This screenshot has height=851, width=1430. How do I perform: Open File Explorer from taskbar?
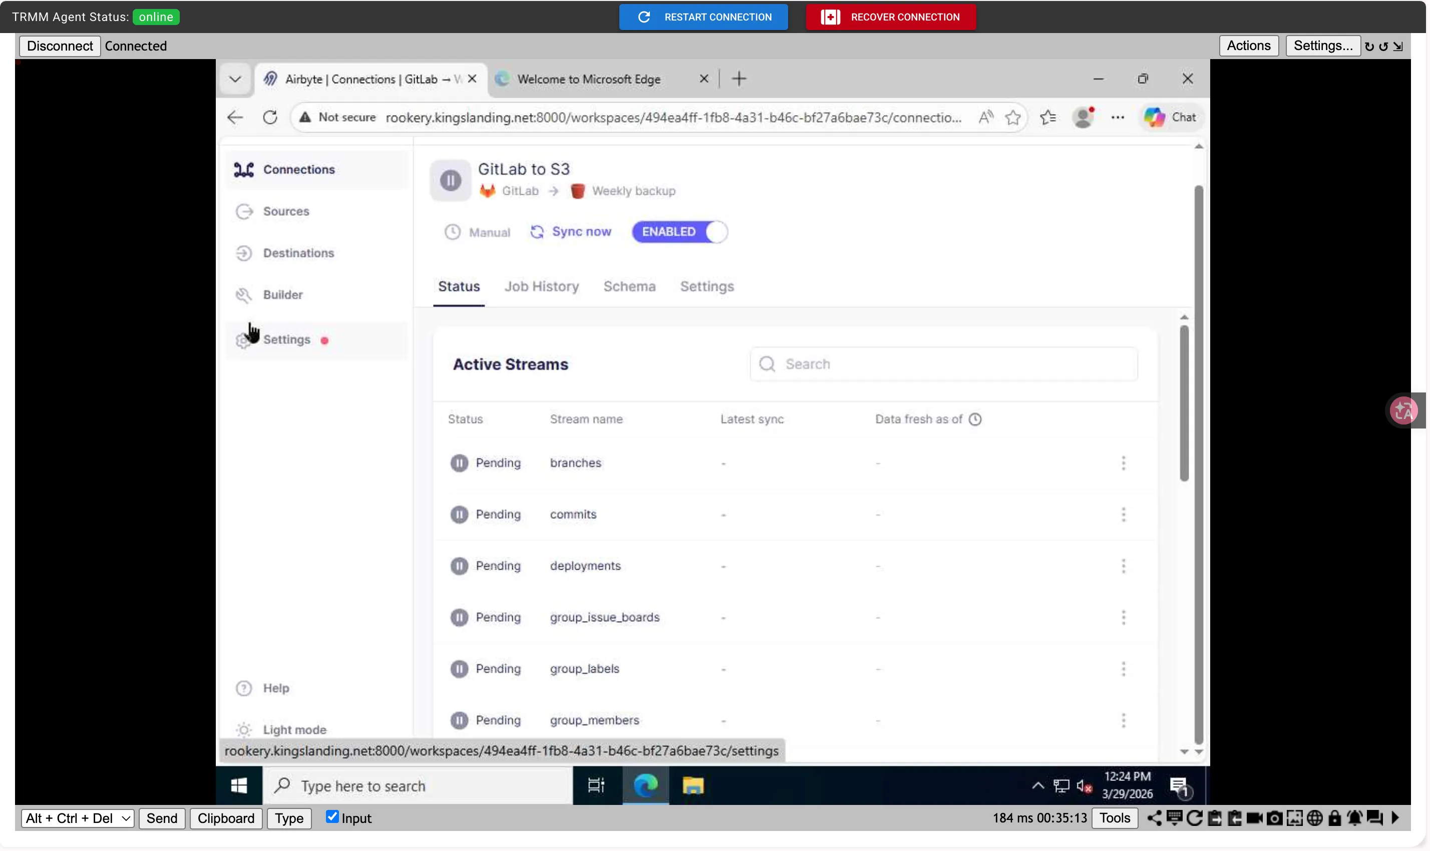pyautogui.click(x=692, y=785)
